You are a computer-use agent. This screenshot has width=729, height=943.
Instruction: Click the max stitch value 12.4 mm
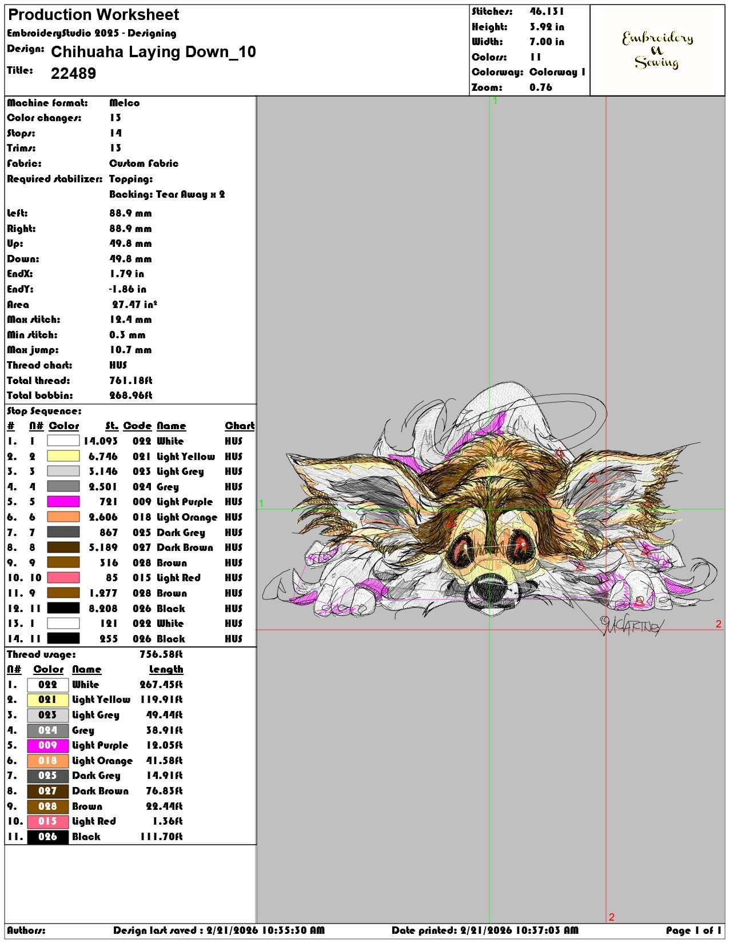tap(130, 319)
